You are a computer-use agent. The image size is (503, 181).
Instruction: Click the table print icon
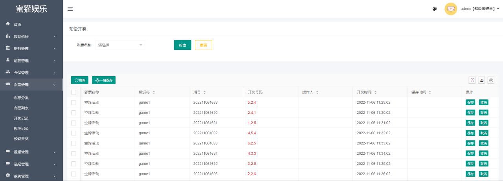click(x=491, y=80)
